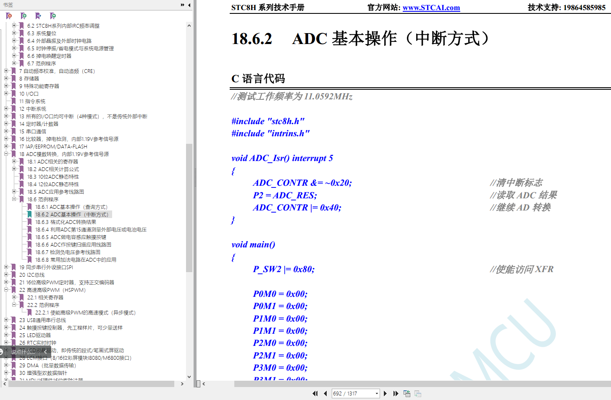Collapse the bookmarks panel with left triangle

tap(189, 5)
